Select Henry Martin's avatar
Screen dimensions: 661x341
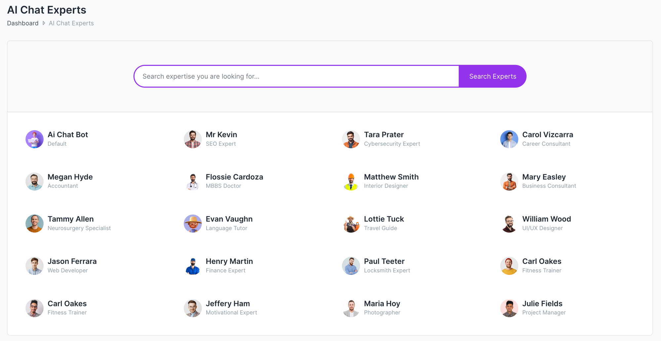tap(193, 266)
